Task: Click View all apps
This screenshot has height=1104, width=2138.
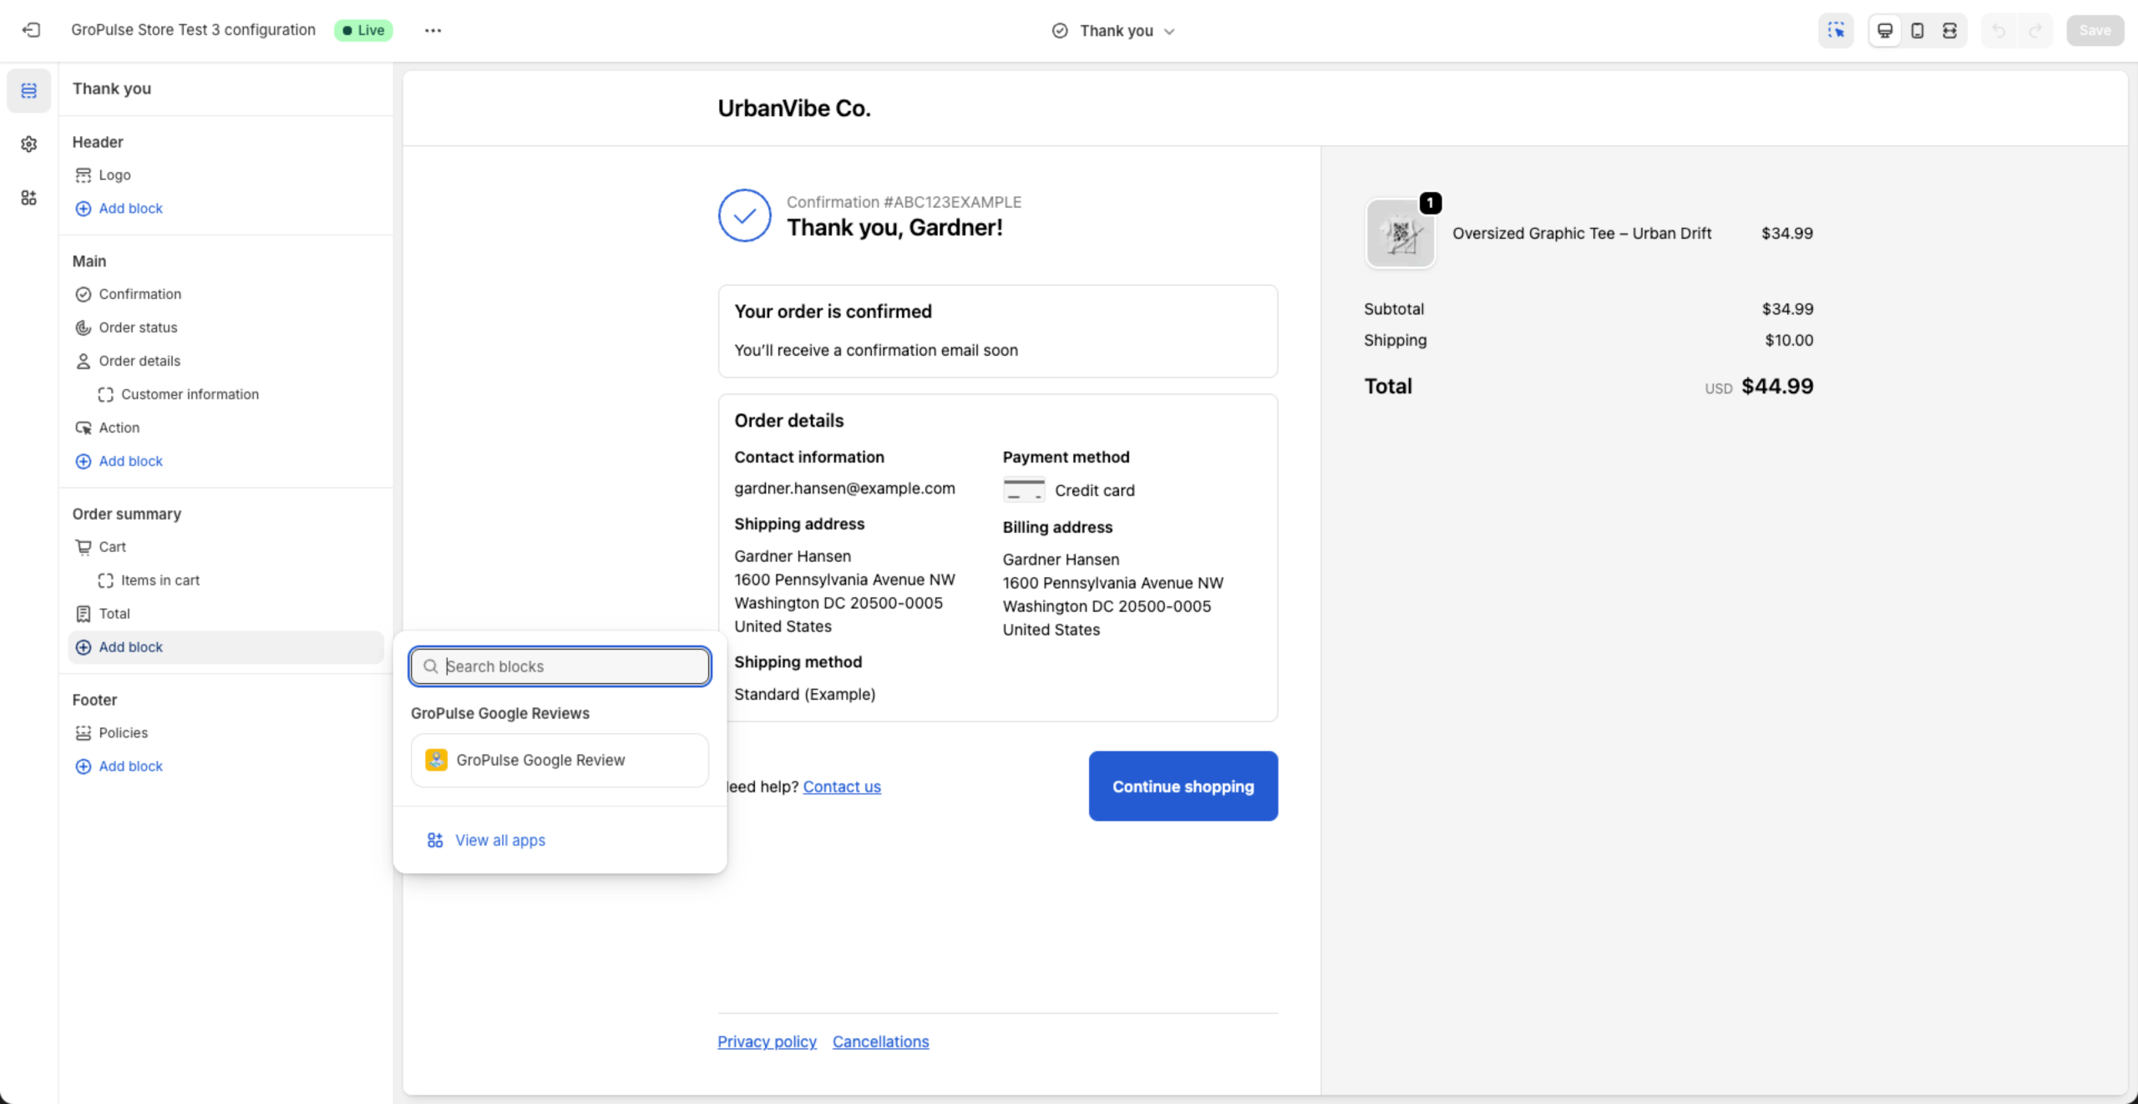Action: coord(499,840)
